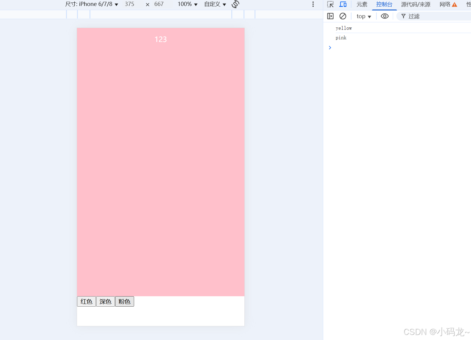This screenshot has height=340, width=471.
Task: Click the 粉色 button
Action: click(x=125, y=301)
